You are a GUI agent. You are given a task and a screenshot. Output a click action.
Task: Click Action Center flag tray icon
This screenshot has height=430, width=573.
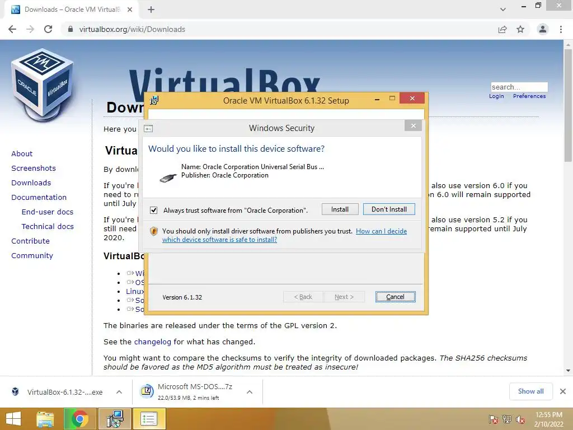click(x=494, y=419)
